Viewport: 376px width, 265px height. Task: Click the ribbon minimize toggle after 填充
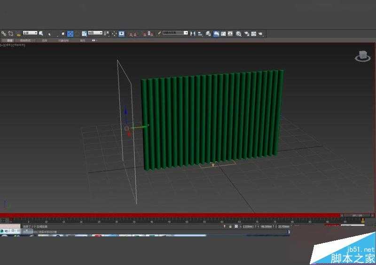coord(94,40)
